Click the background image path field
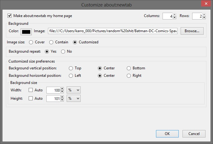Screen dimensions: 213x144 click(113, 31)
